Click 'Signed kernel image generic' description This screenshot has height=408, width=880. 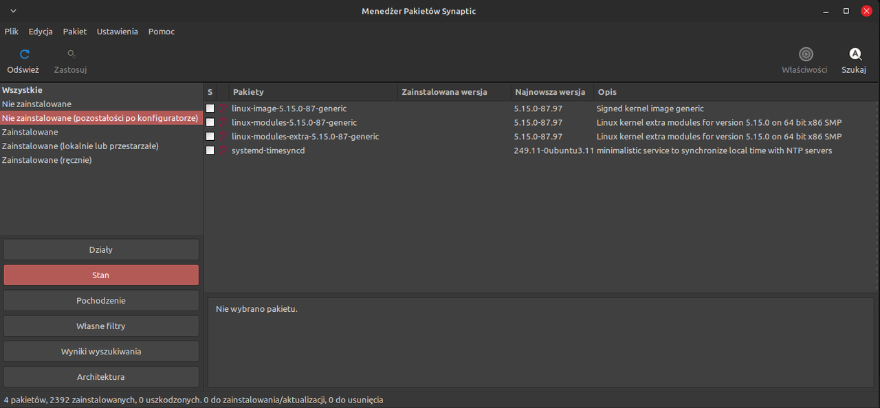click(x=650, y=109)
